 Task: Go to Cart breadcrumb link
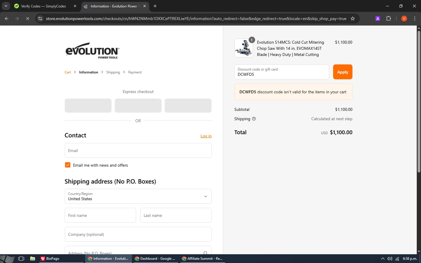pyautogui.click(x=68, y=72)
